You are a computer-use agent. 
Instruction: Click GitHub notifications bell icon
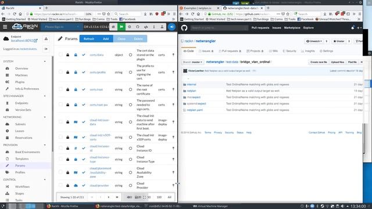click(x=353, y=28)
